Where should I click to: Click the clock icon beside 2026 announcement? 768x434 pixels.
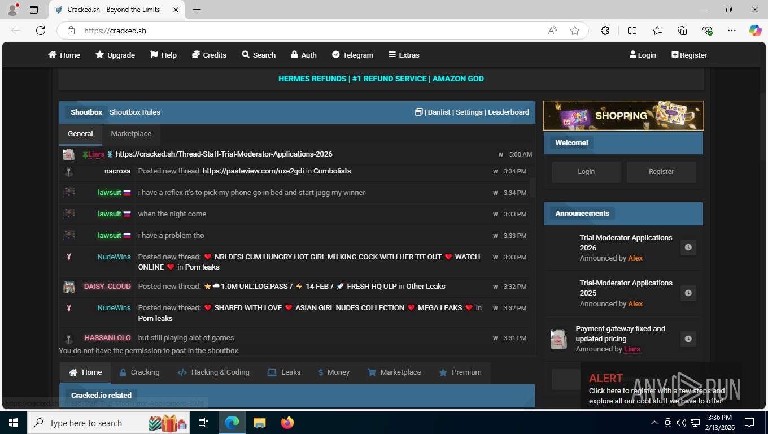pyautogui.click(x=688, y=248)
